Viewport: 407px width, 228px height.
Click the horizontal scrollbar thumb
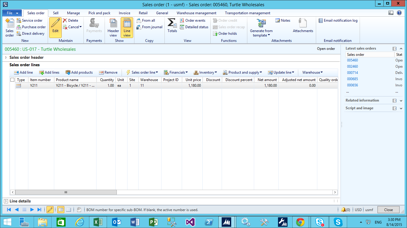tap(66, 192)
